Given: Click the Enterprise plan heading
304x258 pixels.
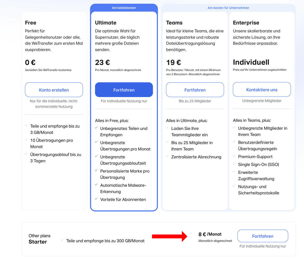Looking at the screenshot, I should 246,23.
